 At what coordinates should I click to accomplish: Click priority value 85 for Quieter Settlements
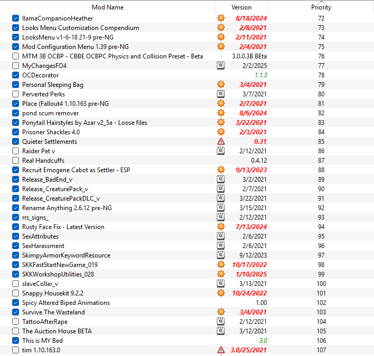click(x=321, y=142)
